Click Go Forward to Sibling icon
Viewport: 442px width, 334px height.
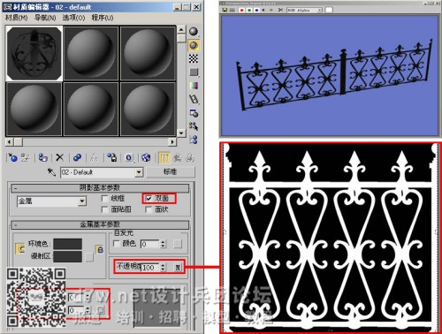pyautogui.click(x=190, y=157)
